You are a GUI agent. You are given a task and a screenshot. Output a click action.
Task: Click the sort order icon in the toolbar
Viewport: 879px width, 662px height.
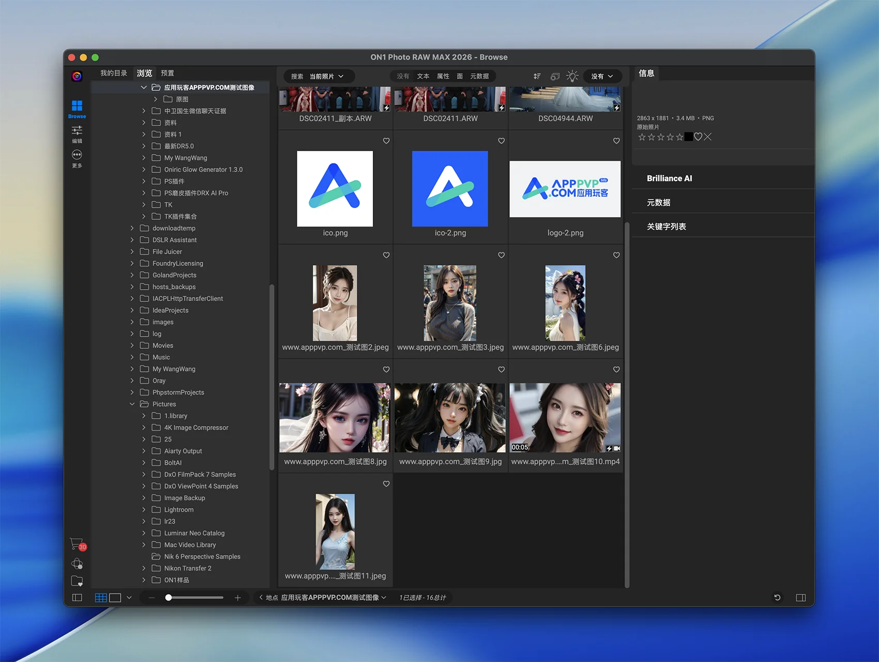coord(537,76)
